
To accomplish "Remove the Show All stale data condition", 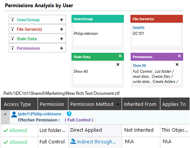I will (118, 65).
